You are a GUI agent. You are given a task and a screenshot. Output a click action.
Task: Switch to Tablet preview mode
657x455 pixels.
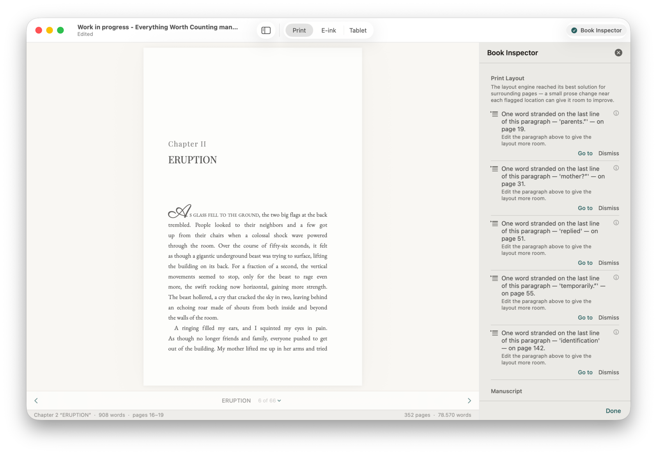tap(358, 30)
